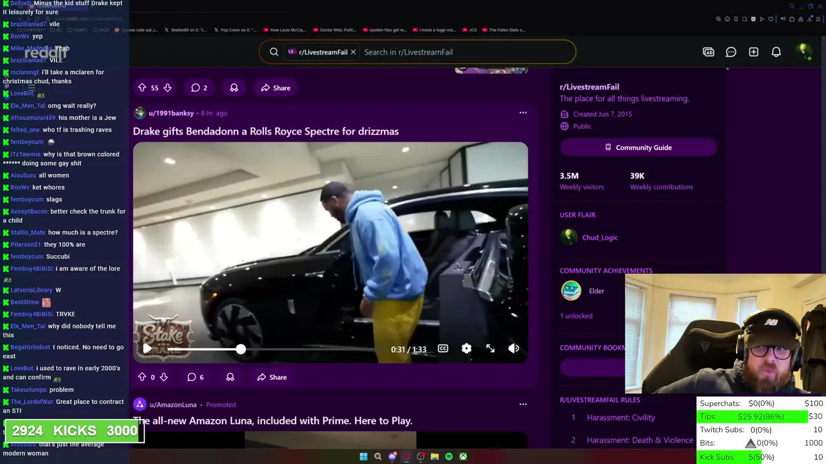Click the 1 unlocked achievements link

click(x=576, y=316)
